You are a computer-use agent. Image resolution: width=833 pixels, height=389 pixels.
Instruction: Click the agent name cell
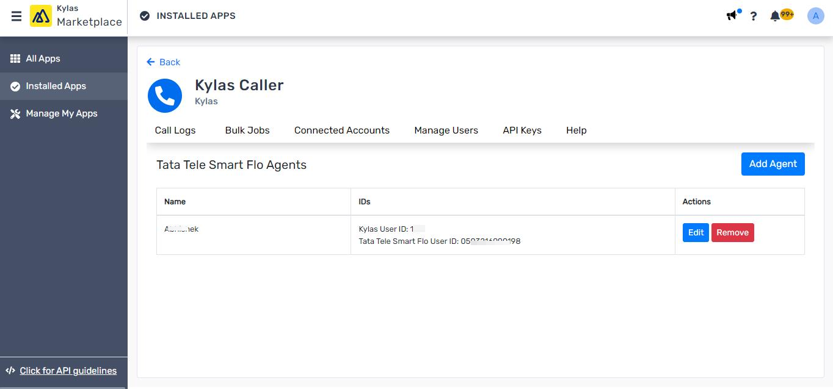pyautogui.click(x=253, y=235)
